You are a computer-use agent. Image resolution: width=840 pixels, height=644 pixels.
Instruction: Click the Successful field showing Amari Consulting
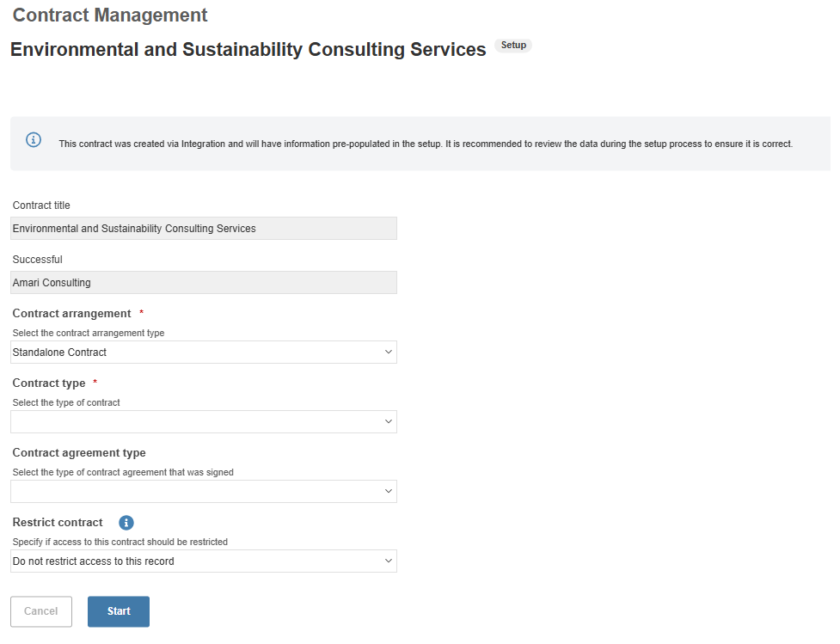tap(204, 282)
